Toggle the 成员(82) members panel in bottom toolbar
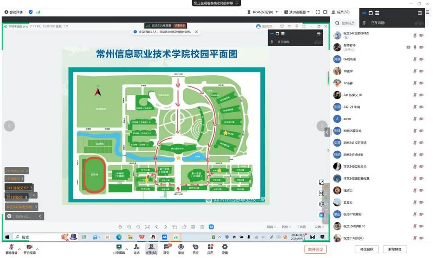This screenshot has height=258, width=433. point(151,249)
